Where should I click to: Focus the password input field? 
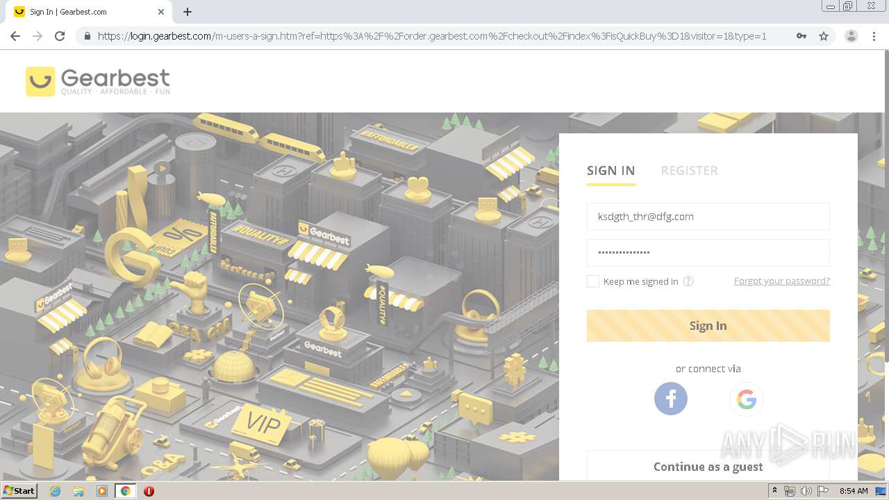(708, 253)
